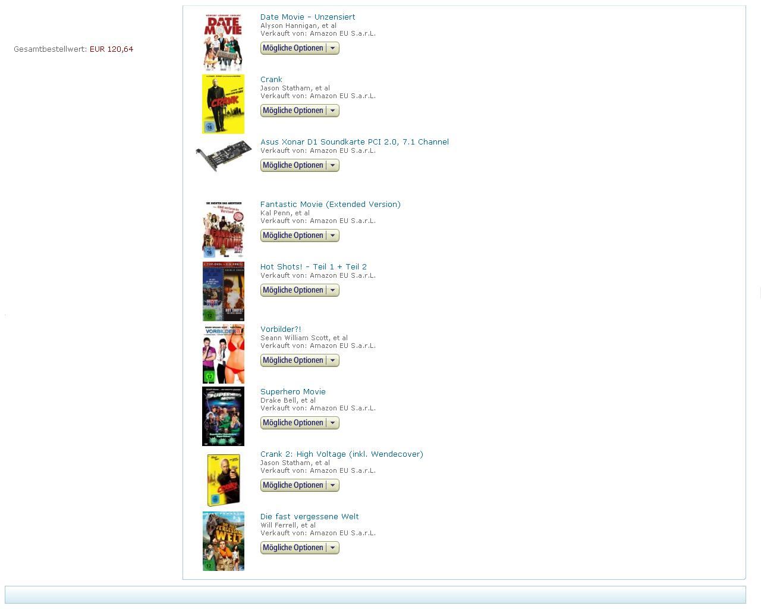Viewport: 761px width, 609px height.
Task: Open the Vorbilder?! title link
Action: pyautogui.click(x=281, y=329)
